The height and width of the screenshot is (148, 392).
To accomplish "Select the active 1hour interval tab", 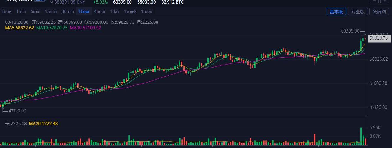I will [84, 11].
